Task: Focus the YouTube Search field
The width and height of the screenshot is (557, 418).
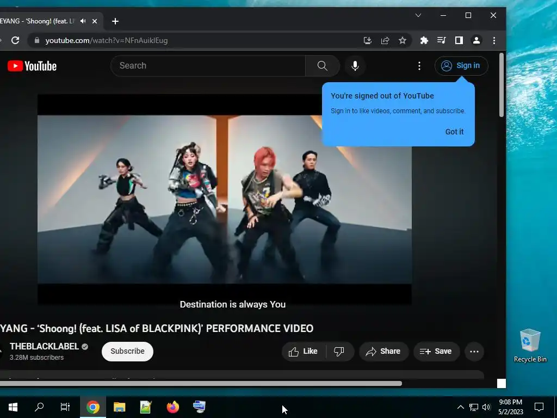Action: pyautogui.click(x=208, y=66)
